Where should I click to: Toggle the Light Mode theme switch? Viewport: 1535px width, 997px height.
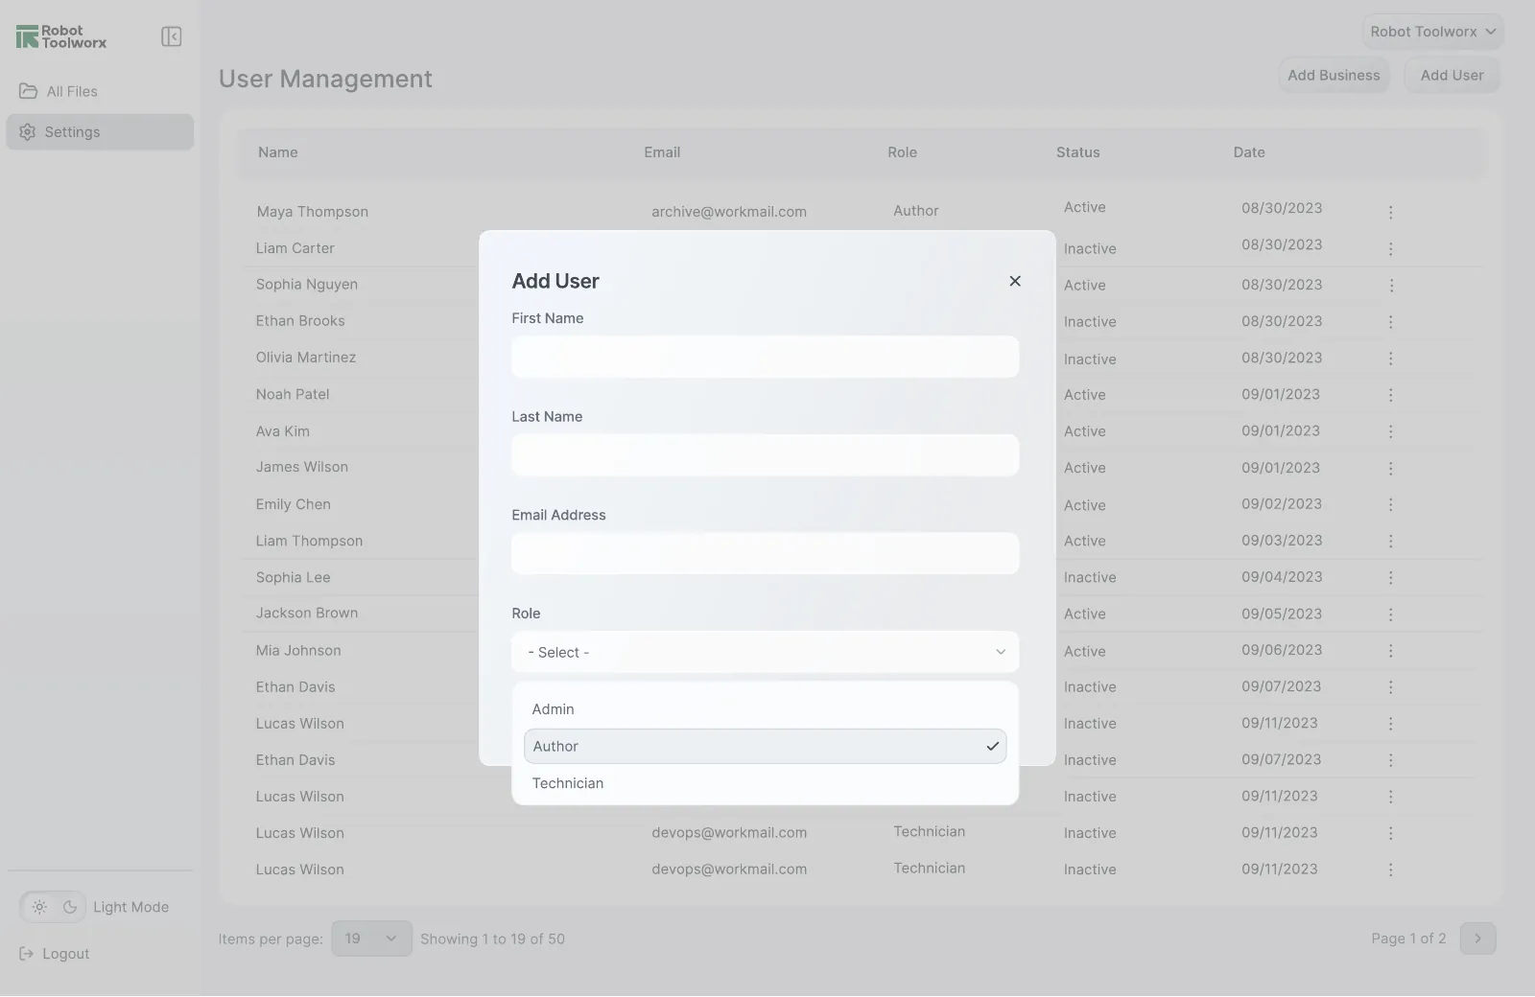[x=54, y=907]
